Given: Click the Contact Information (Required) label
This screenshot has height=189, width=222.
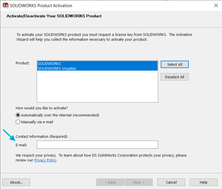Looking at the screenshot, I should tap(42, 136).
